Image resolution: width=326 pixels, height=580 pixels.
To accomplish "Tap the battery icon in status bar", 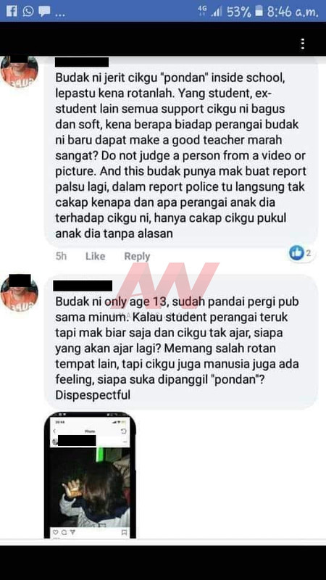I will pyautogui.click(x=259, y=11).
